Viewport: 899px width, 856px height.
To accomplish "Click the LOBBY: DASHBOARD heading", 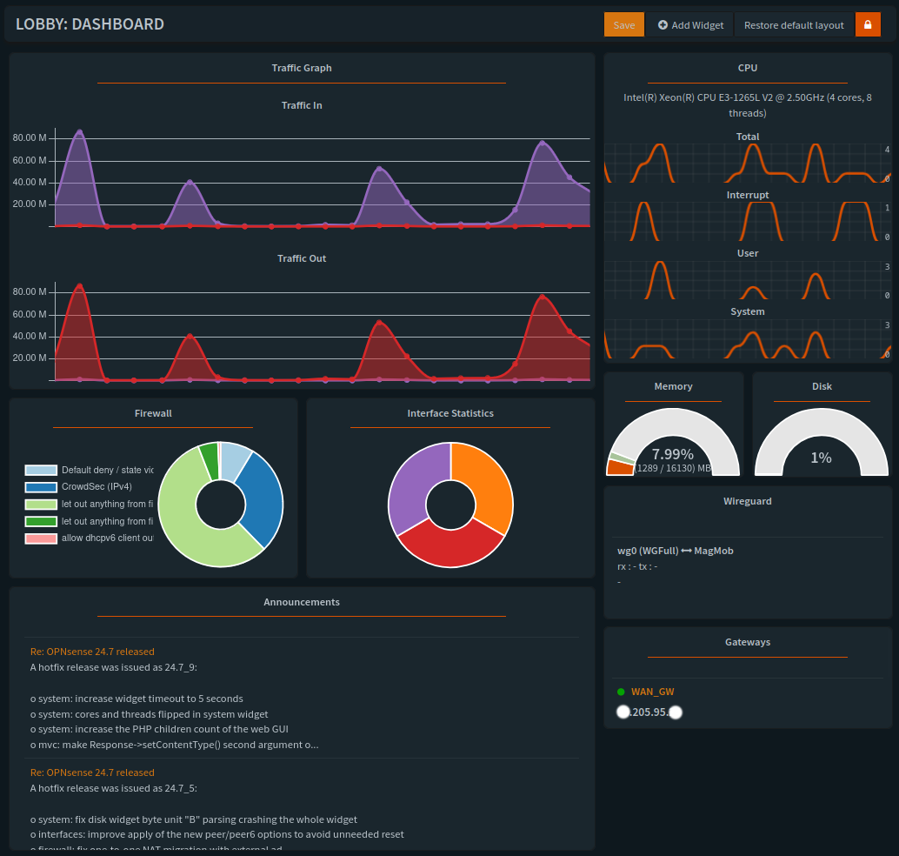I will pyautogui.click(x=90, y=24).
